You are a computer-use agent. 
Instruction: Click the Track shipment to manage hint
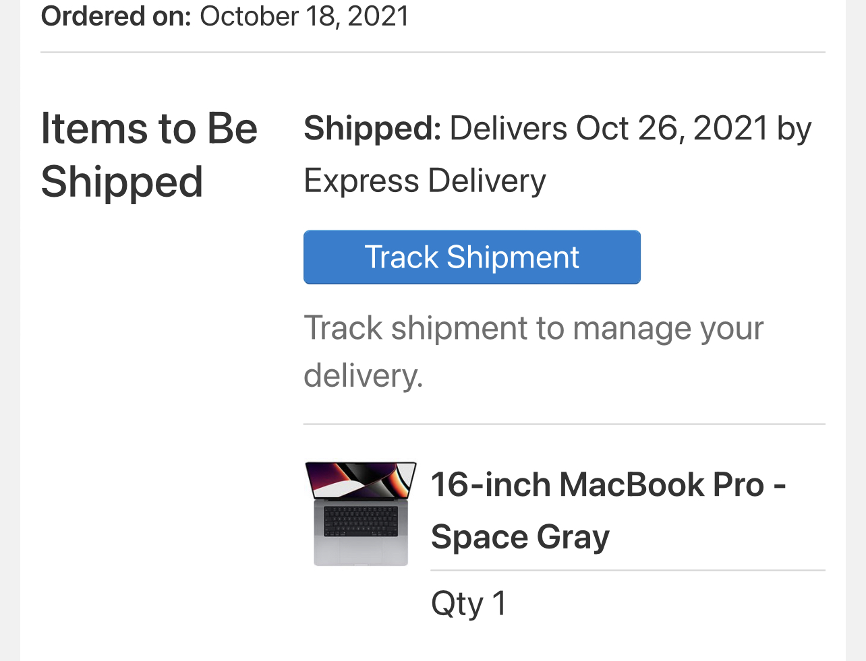[x=533, y=328]
